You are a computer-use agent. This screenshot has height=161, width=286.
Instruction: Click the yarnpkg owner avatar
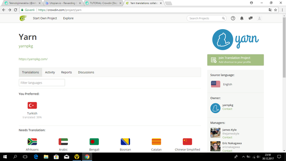[x=215, y=108]
